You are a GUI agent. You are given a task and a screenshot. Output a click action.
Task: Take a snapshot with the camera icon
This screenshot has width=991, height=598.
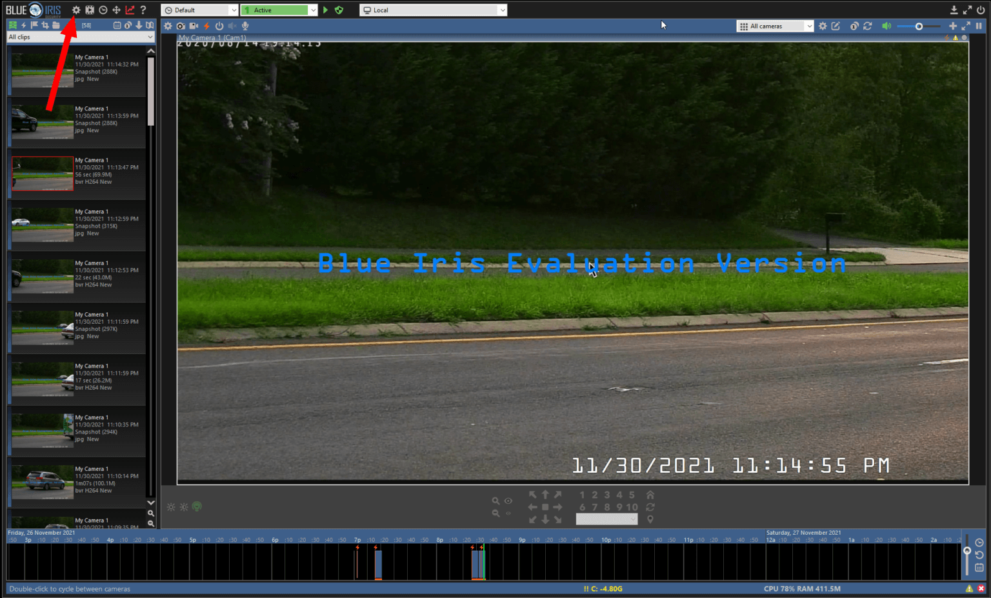click(x=181, y=26)
